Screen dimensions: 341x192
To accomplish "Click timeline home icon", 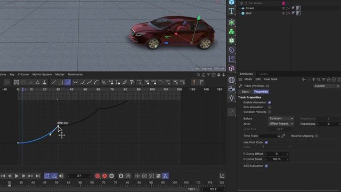I will 204,75.
